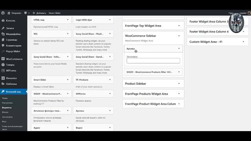Expand the TF: Products widget

point(110,80)
